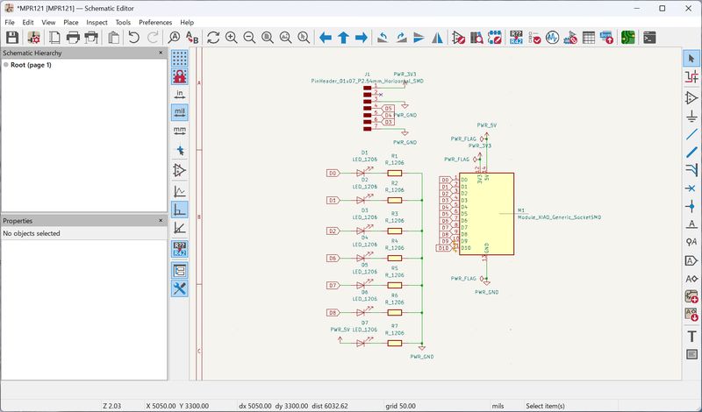702x412 pixels.
Task: Close the Schematic Hierarchy panel
Action: (161, 53)
